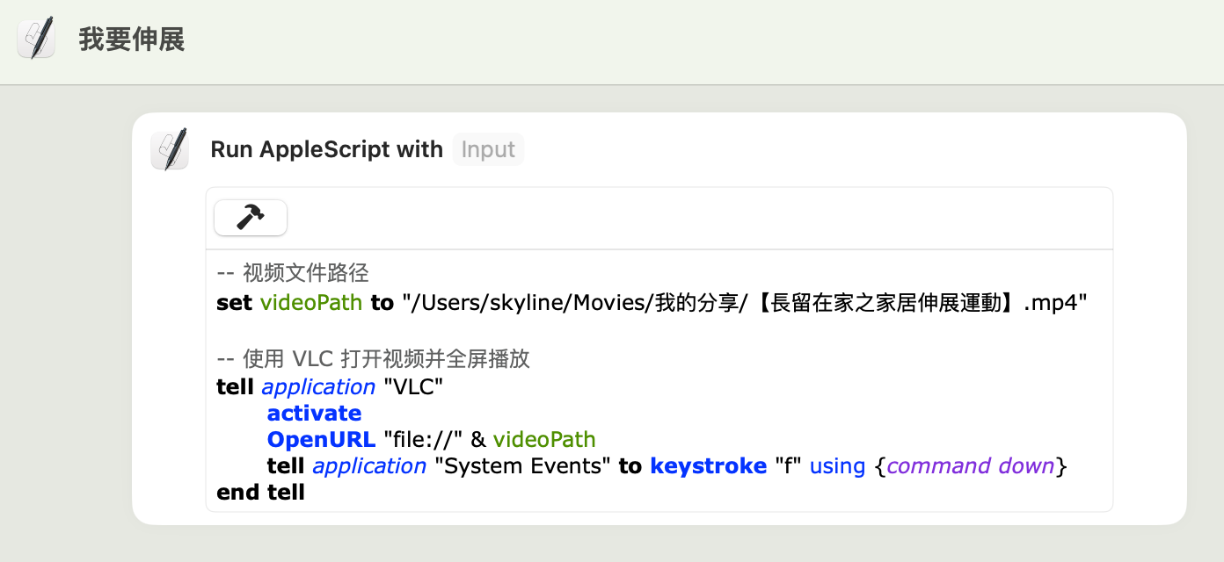Click the tell application "VLC" line
Image resolution: width=1224 pixels, height=562 pixels.
(x=330, y=386)
